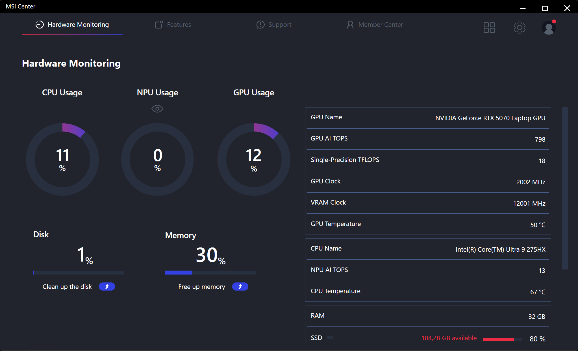This screenshot has height=351, width=578.
Task: Switch to the Hardware Monitoring tab
Action: click(72, 25)
